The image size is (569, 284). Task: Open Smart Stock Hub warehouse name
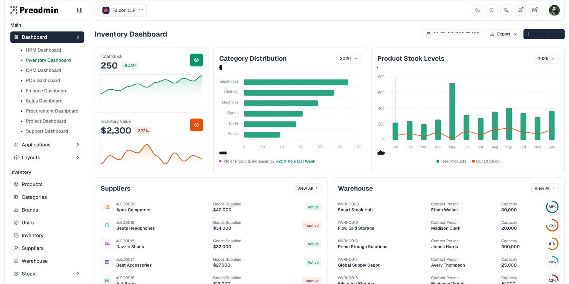pos(355,210)
